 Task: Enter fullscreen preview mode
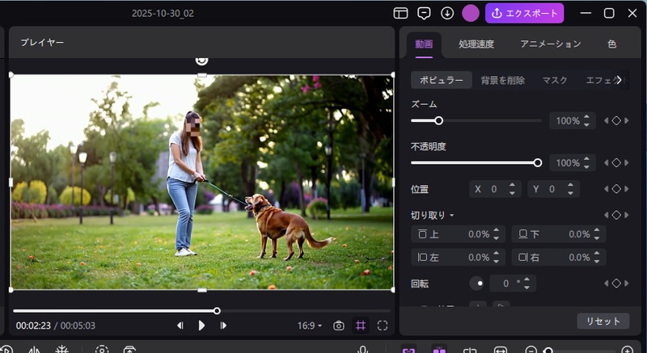tap(383, 326)
